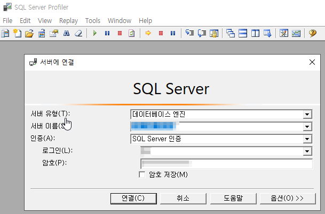This screenshot has width=325, height=214.
Task: Open the File menu
Action: pyautogui.click(x=7, y=20)
